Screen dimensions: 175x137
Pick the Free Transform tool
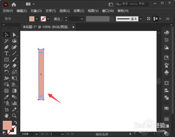click(14, 78)
